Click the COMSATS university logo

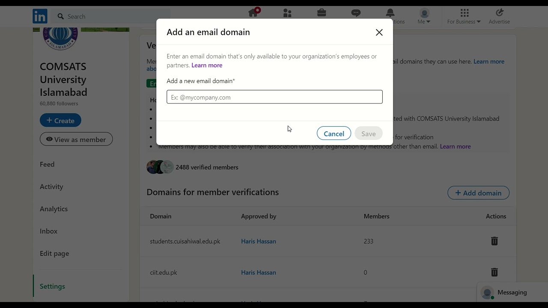(x=60, y=38)
